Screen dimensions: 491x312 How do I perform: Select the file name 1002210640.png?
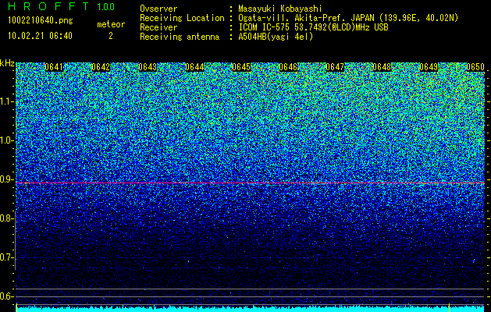click(40, 20)
